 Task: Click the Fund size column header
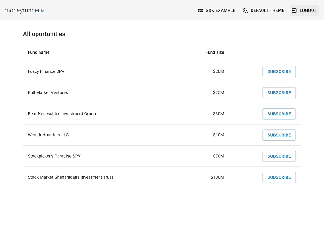(x=215, y=52)
